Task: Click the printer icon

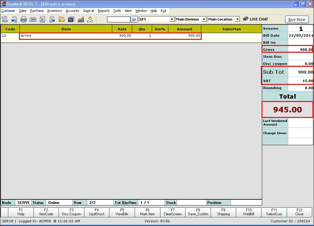Action: click(23, 19)
